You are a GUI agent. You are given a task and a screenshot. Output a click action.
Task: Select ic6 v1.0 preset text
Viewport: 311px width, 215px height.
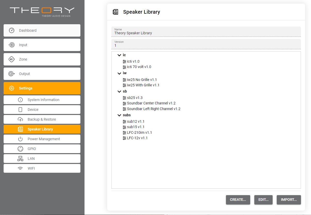pyautogui.click(x=133, y=62)
